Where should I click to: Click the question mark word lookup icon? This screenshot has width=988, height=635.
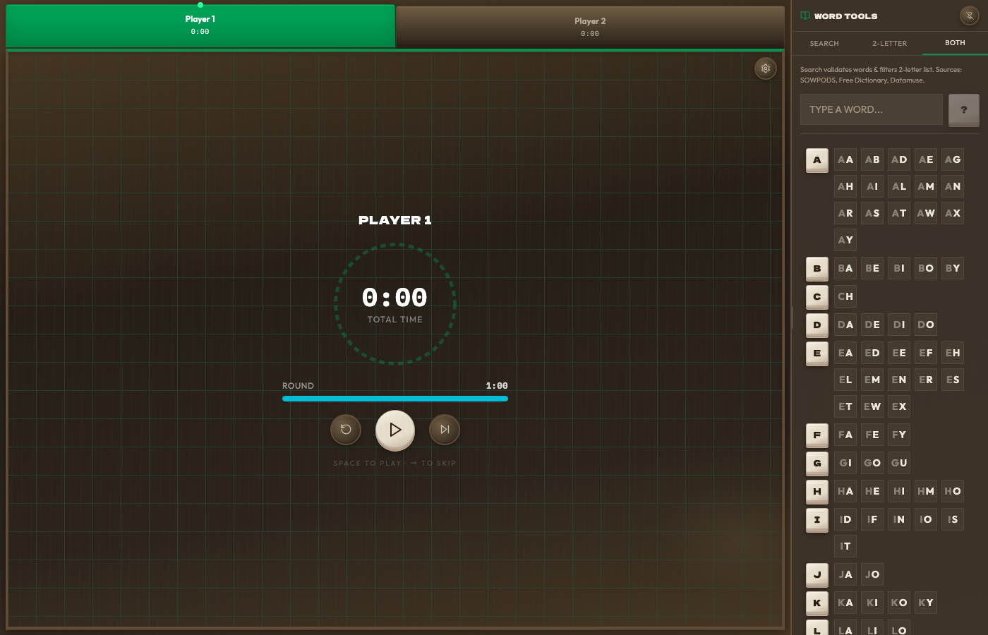(963, 109)
